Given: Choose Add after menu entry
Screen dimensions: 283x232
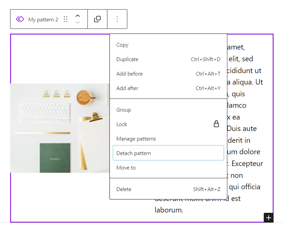Looking at the screenshot, I should coord(168,88).
